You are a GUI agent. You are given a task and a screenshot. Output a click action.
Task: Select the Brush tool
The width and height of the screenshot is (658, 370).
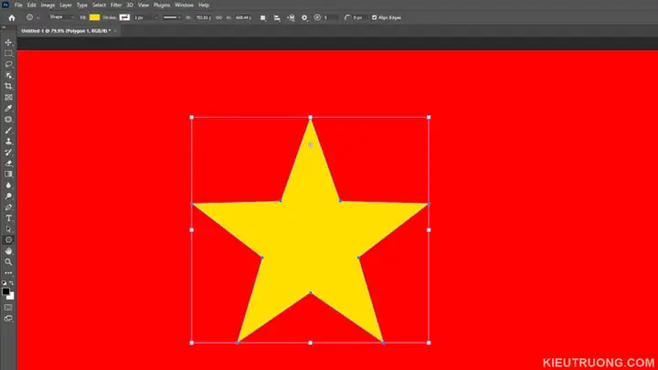click(8, 131)
